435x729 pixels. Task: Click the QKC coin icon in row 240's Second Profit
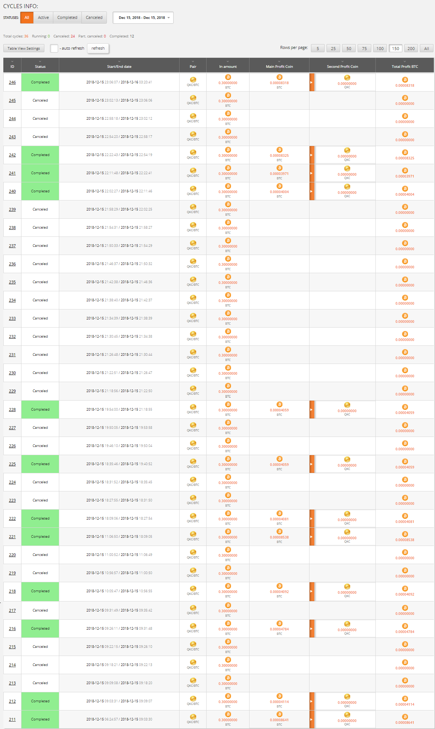pyautogui.click(x=347, y=187)
